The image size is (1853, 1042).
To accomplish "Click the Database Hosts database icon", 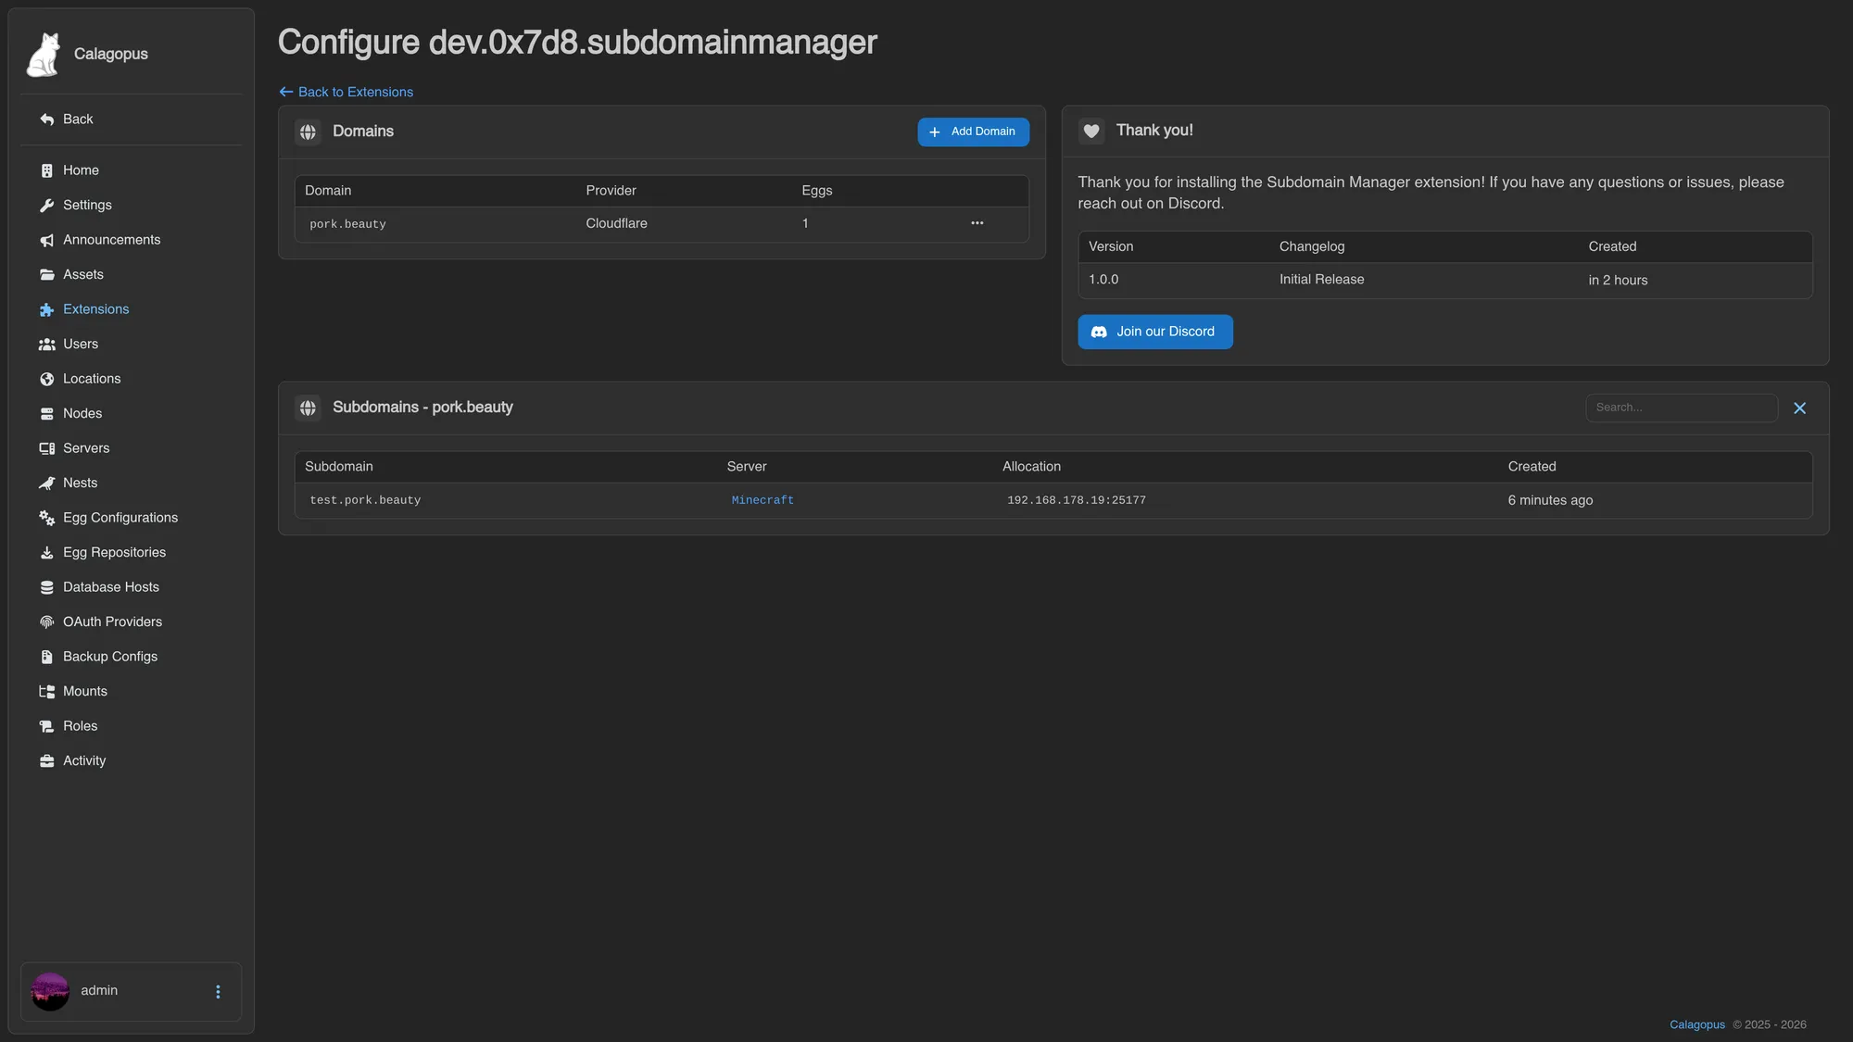I will tap(47, 587).
